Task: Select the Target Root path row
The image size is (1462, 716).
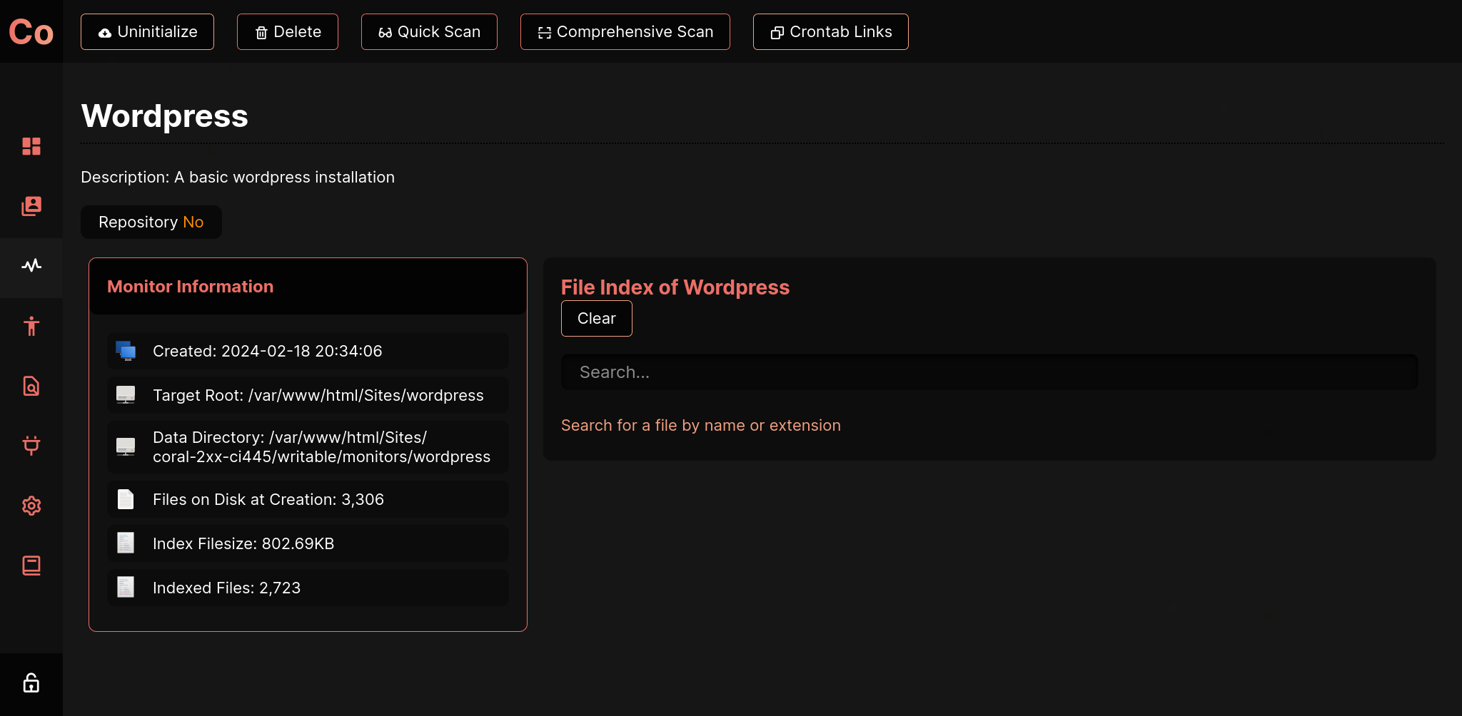Action: coord(308,395)
